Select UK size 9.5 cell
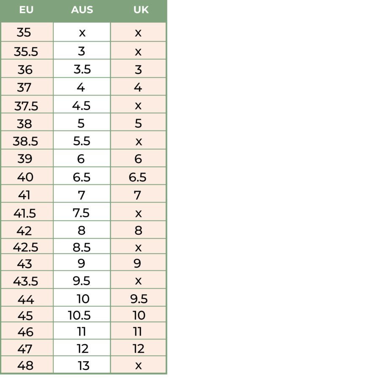The image size is (379, 379). [x=139, y=299]
